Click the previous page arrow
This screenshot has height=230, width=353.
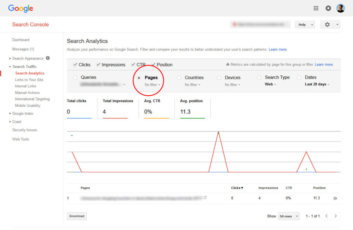(326, 216)
